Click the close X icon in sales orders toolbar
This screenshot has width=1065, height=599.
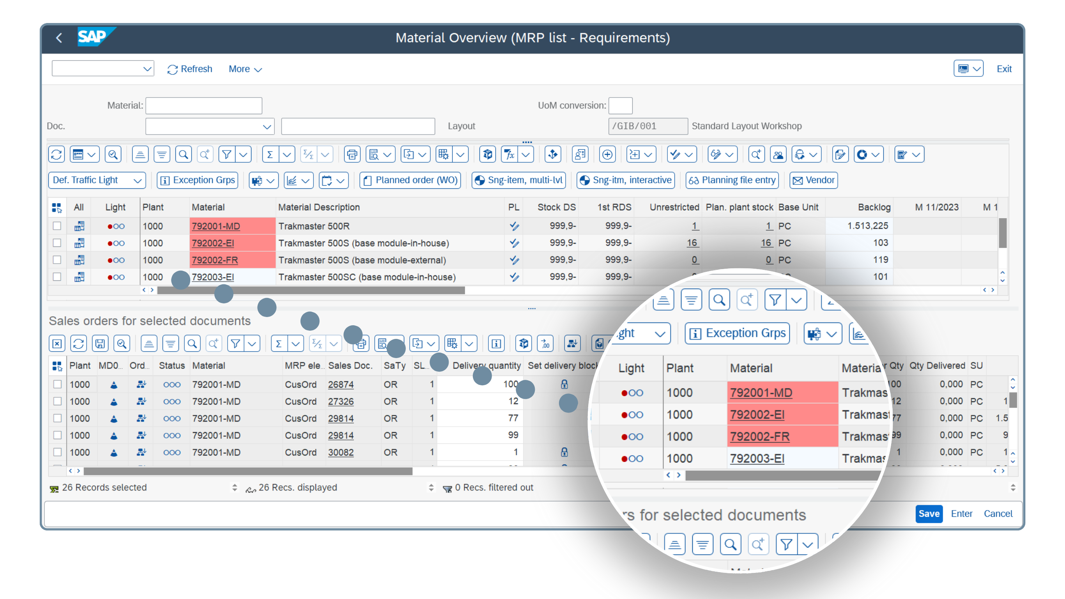coord(57,343)
